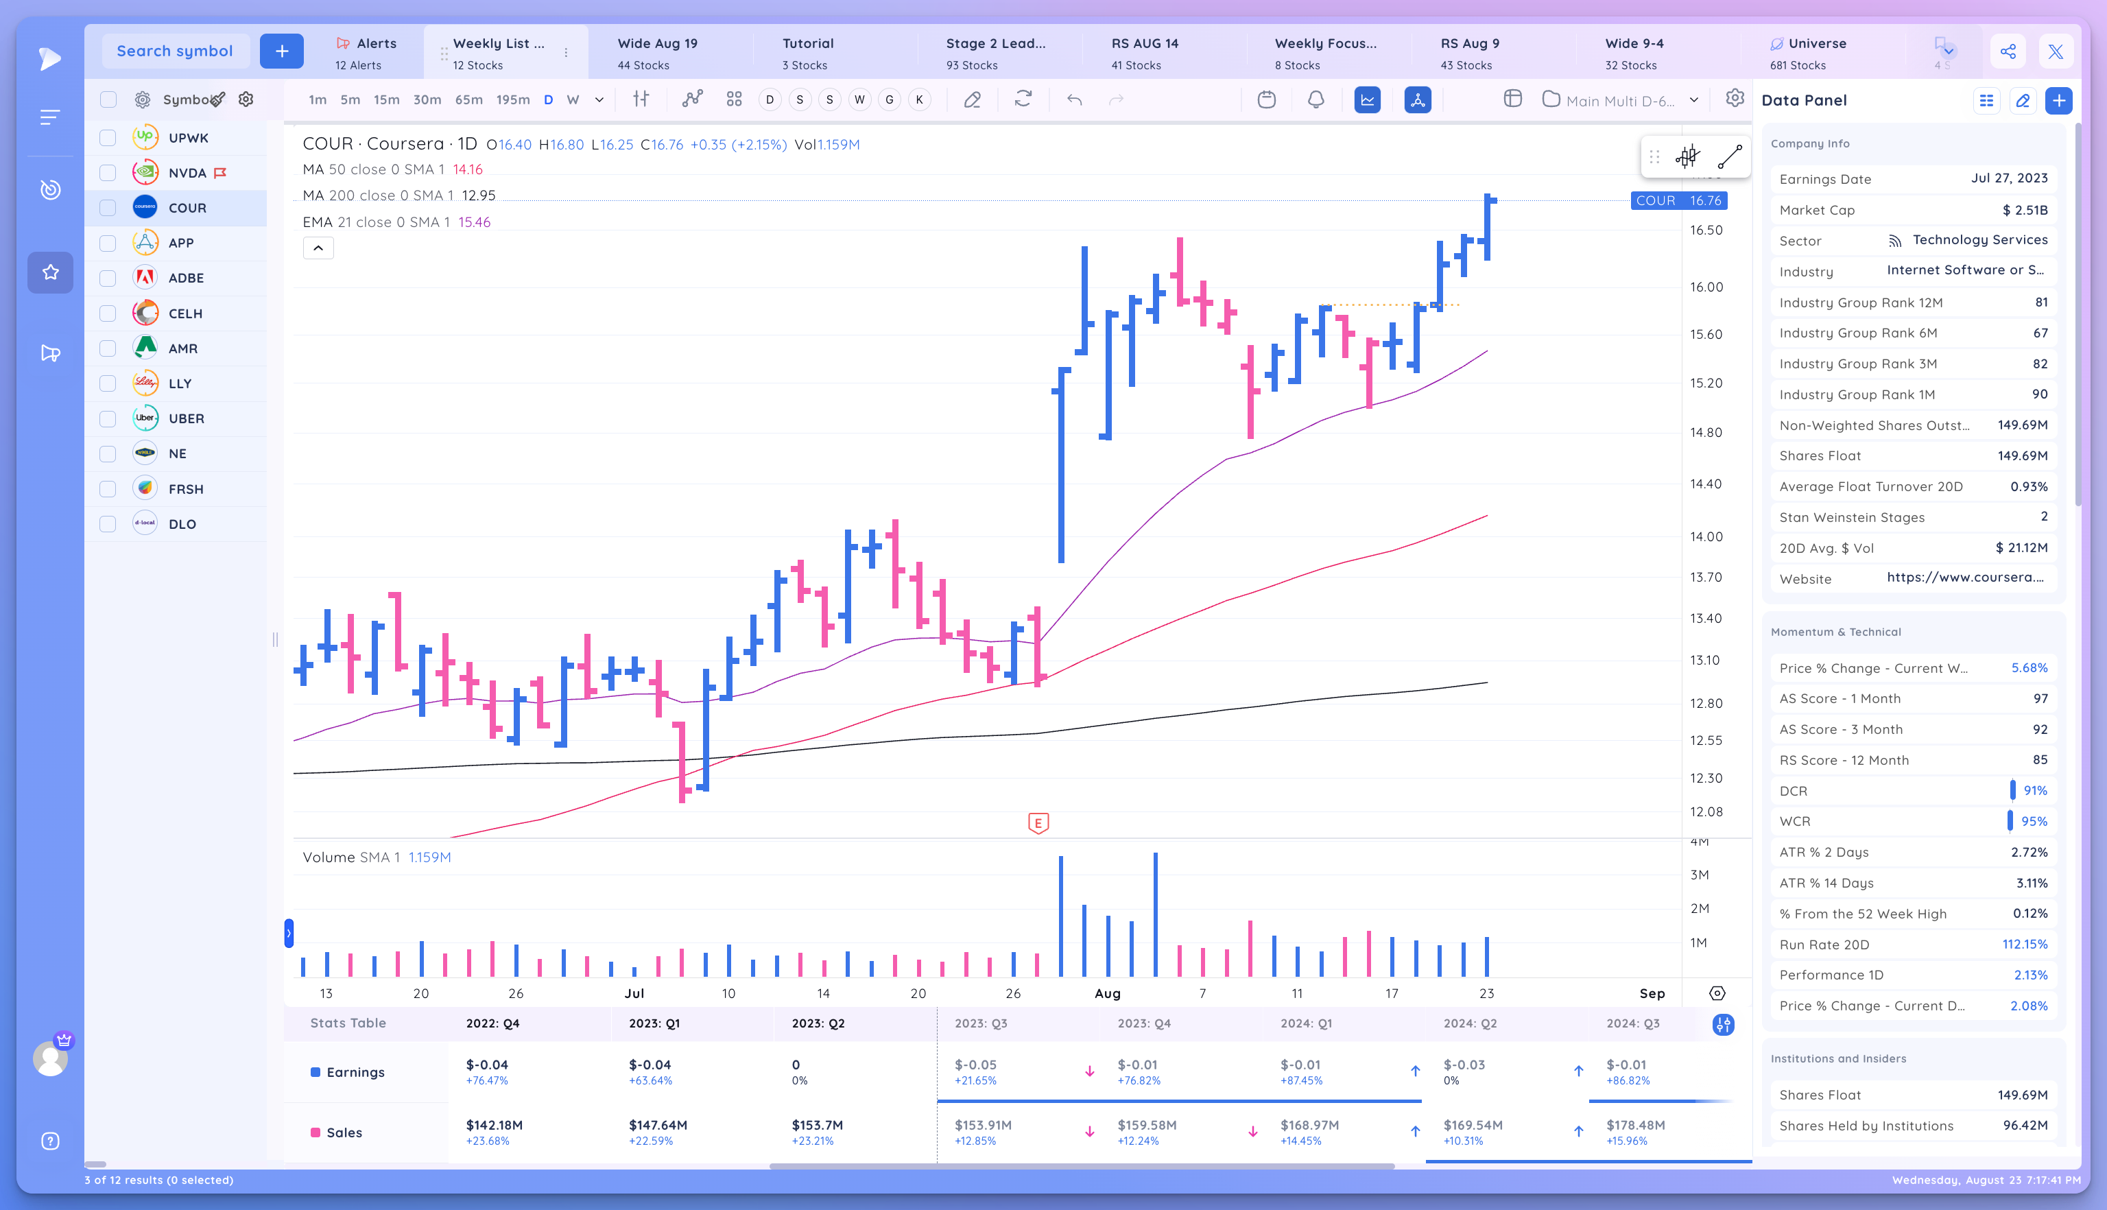Open the chart layout grid icon
2107x1210 pixels.
[734, 99]
